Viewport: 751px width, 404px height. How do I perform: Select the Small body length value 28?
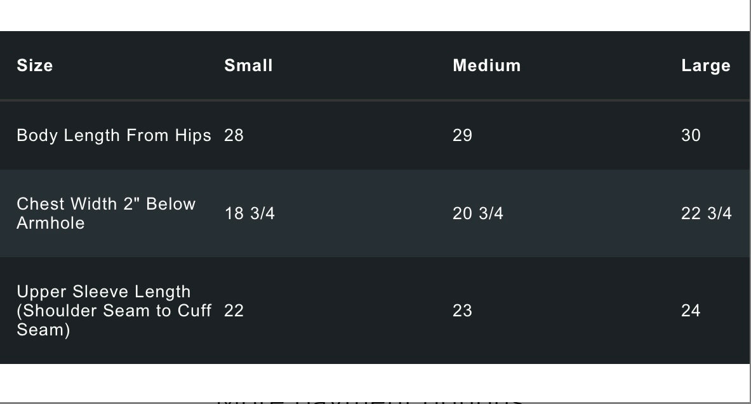pyautogui.click(x=234, y=135)
